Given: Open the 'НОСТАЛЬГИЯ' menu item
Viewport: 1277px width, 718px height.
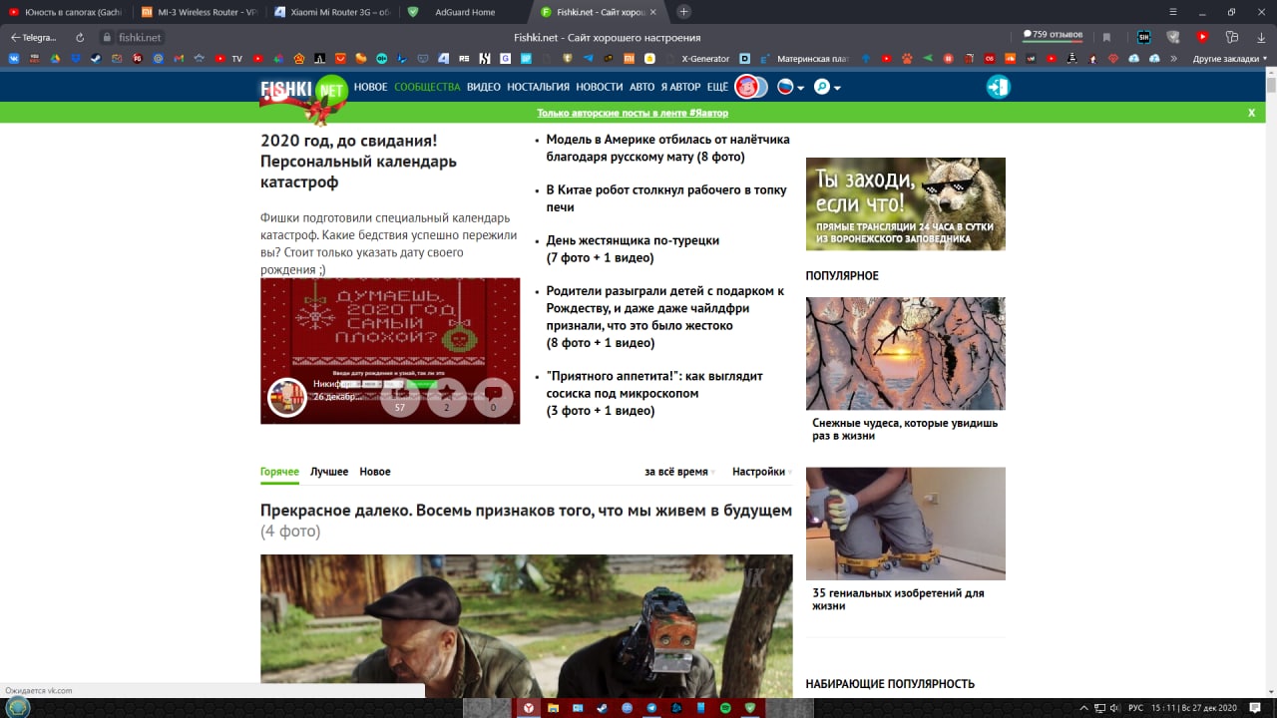Looking at the screenshot, I should point(538,87).
